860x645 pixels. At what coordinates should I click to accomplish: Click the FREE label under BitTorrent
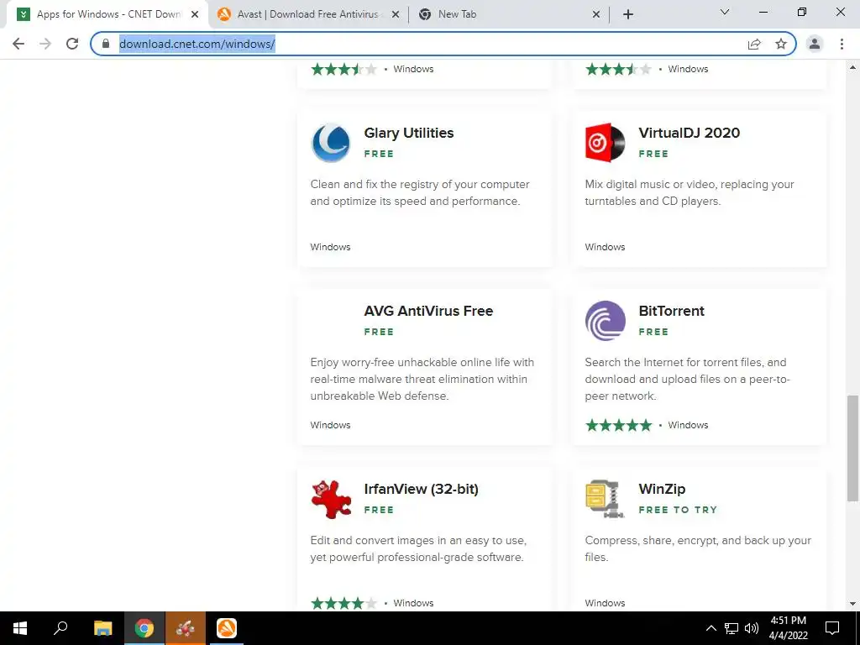click(653, 332)
